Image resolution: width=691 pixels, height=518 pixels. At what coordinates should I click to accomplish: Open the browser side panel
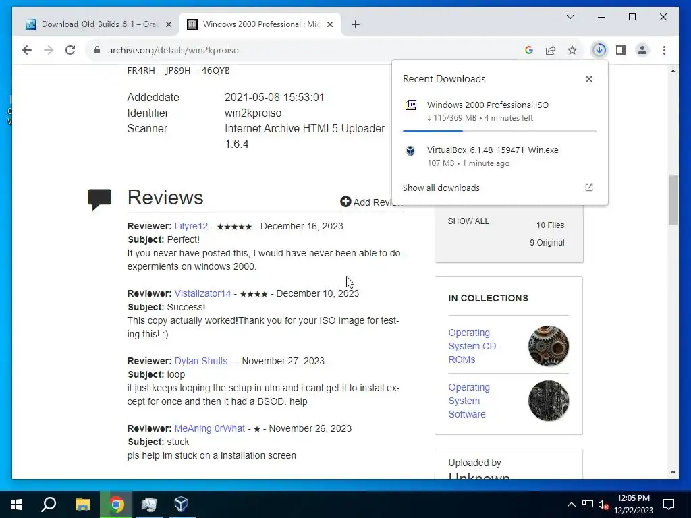pos(621,50)
